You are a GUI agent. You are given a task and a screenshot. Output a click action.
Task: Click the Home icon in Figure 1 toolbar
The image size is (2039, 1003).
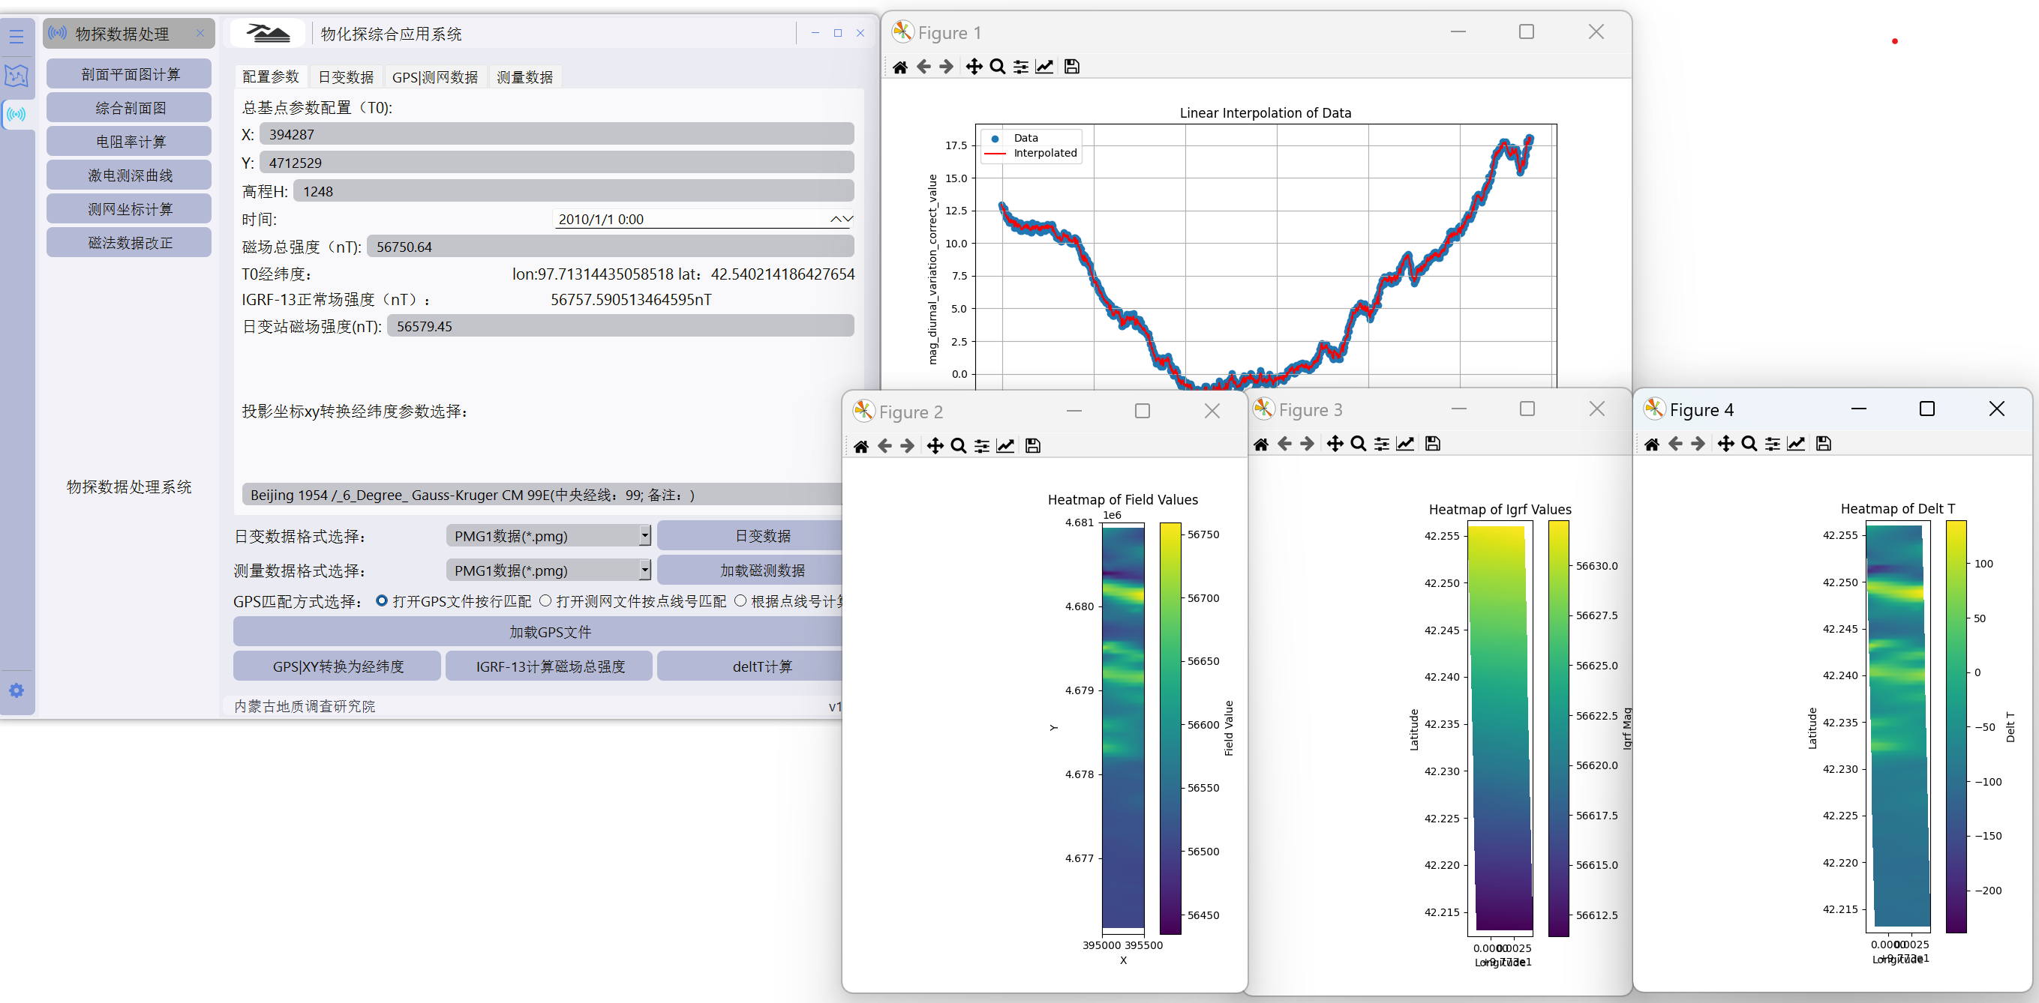900,67
